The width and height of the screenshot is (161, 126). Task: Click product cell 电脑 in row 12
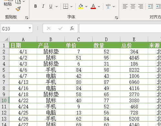51,113
